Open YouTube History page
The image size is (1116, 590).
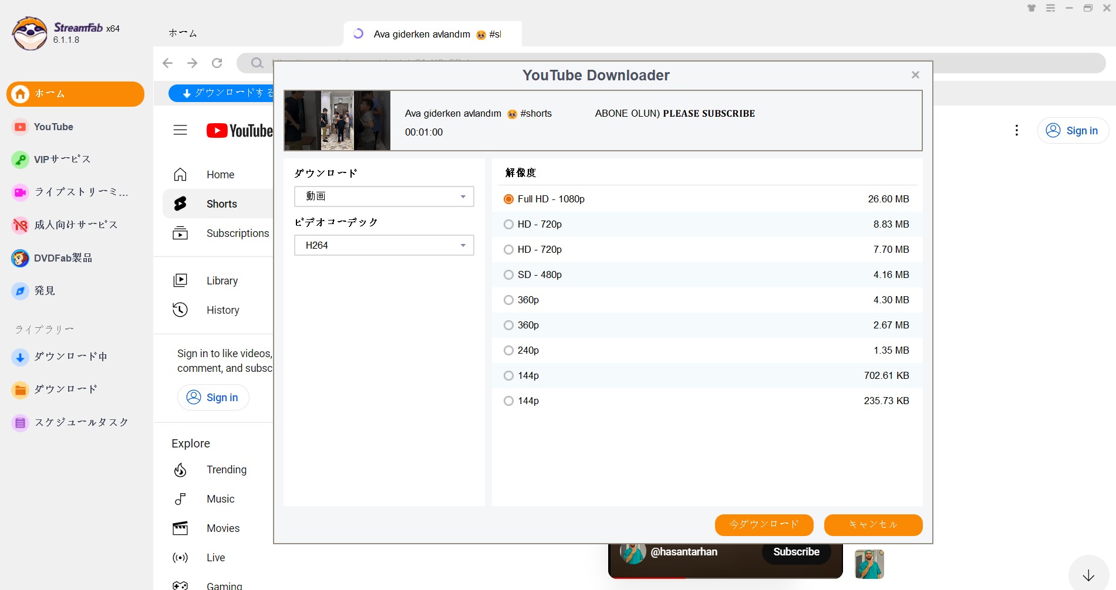point(218,310)
